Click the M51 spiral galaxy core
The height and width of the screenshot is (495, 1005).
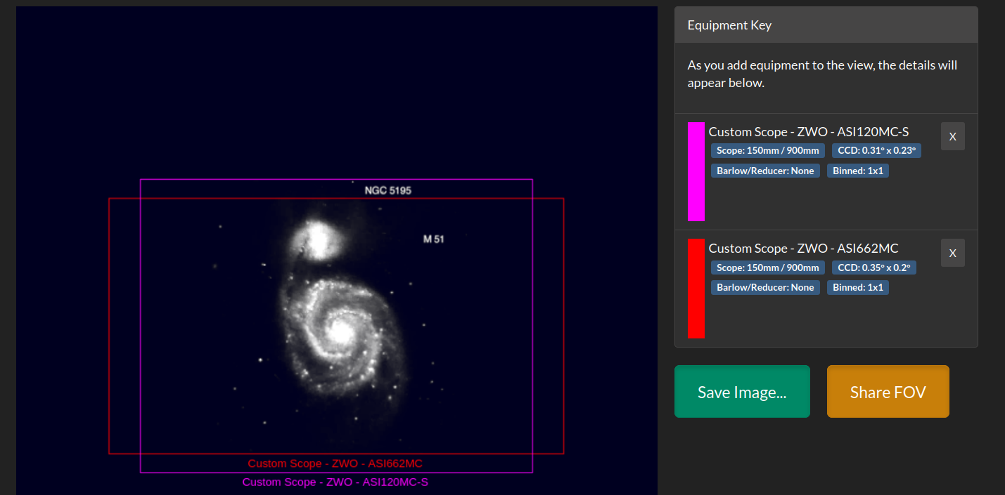(x=342, y=332)
